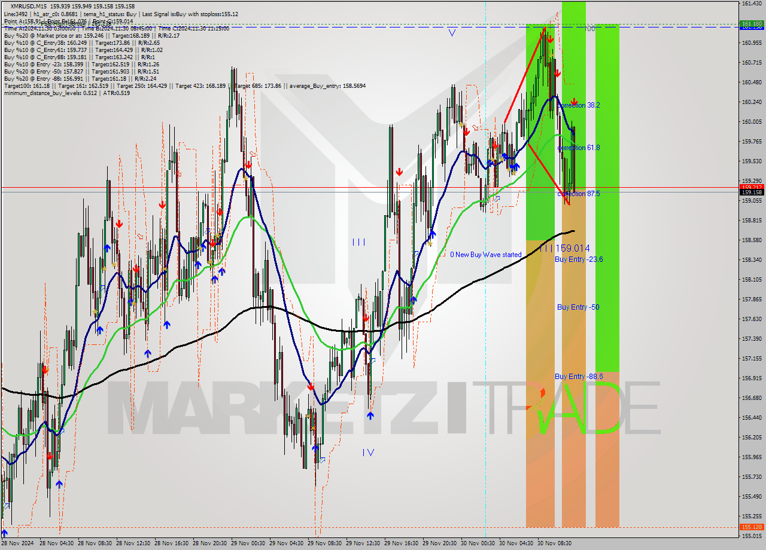Click the '100' Fibonacci level label
Viewport: 766px width, 550px height.
[589, 29]
